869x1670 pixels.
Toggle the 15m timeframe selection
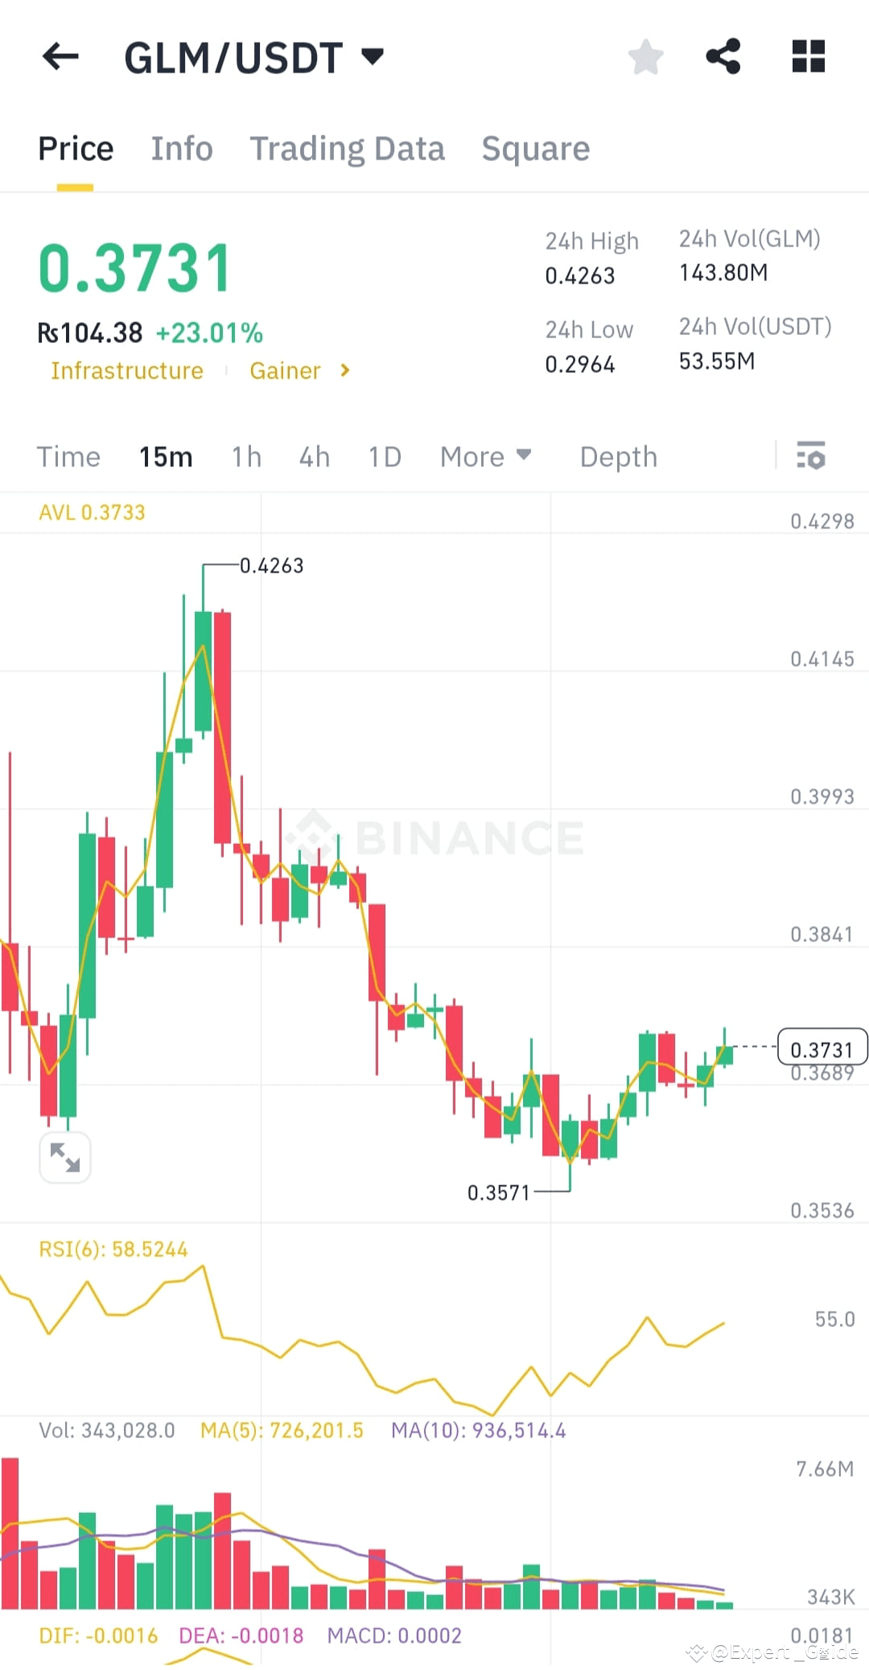coord(165,457)
